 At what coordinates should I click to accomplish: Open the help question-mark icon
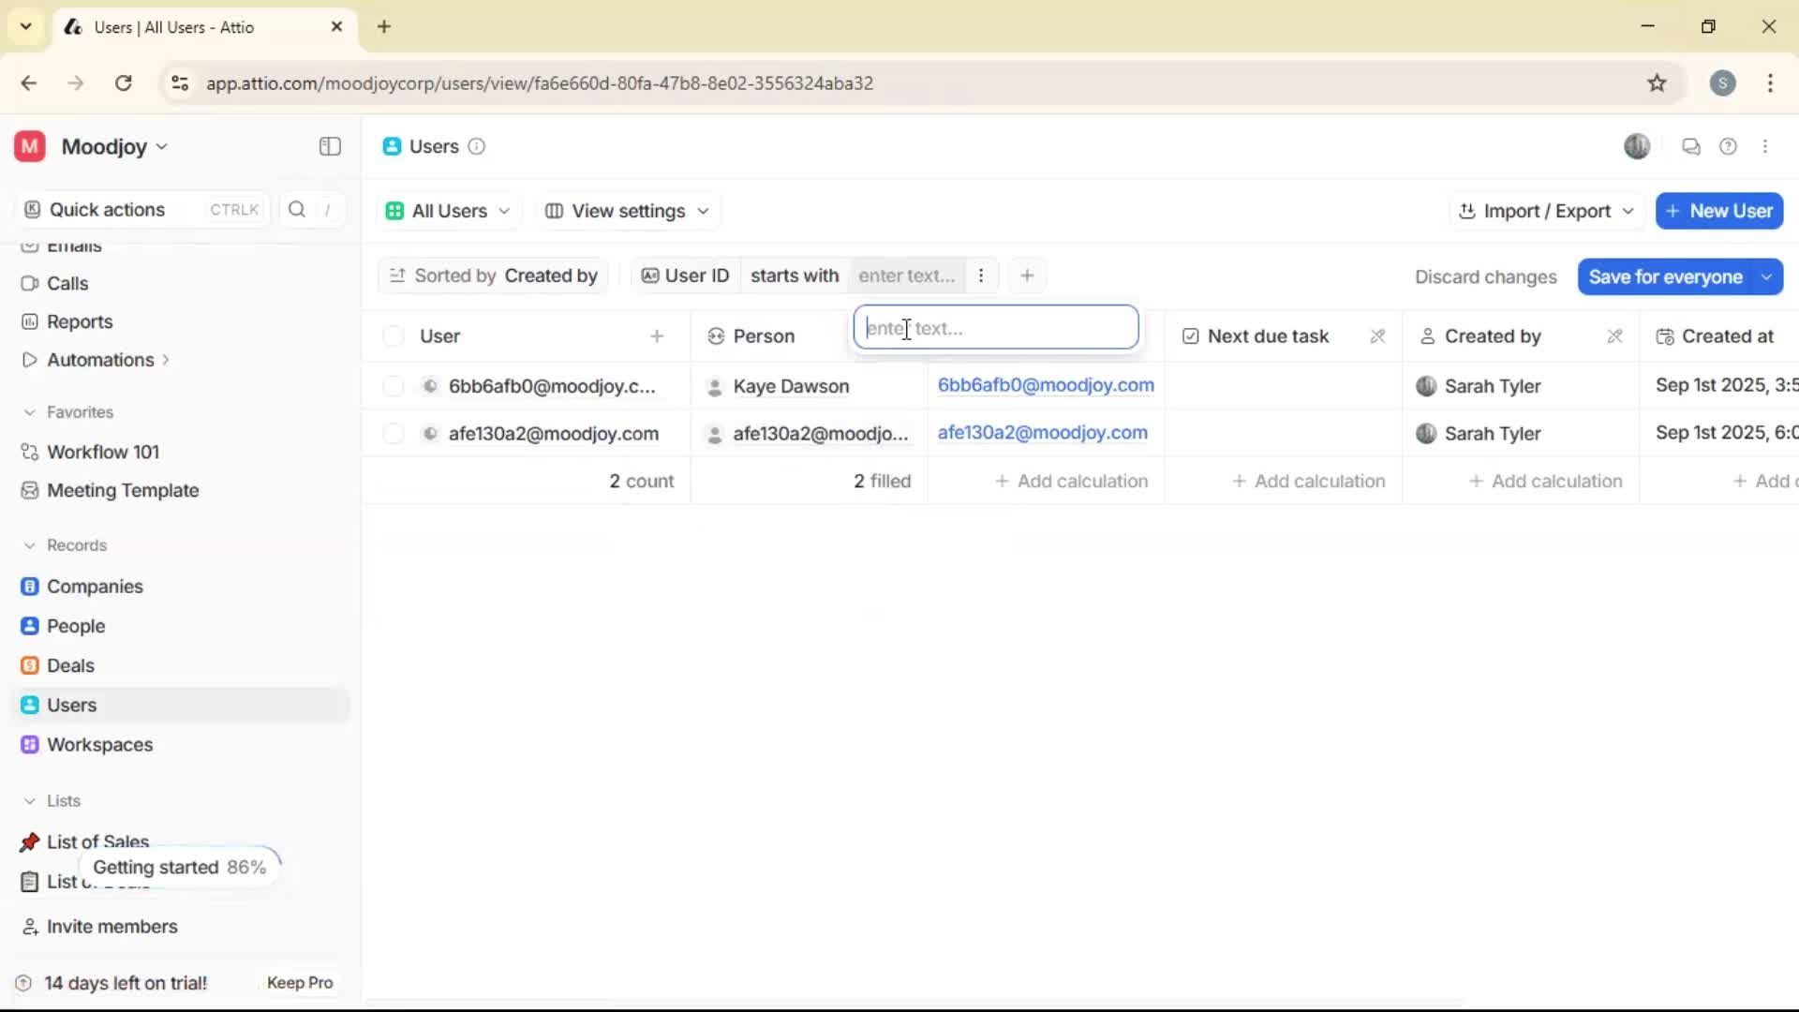click(1729, 146)
